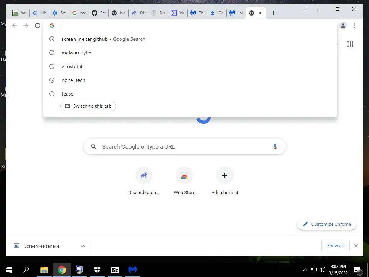Open a new tab with plus button
Viewport: 369px width, 277px height.
point(273,13)
